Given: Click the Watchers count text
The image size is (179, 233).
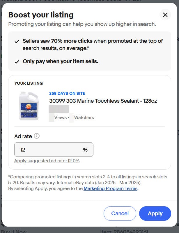Looking at the screenshot, I should tap(84, 118).
